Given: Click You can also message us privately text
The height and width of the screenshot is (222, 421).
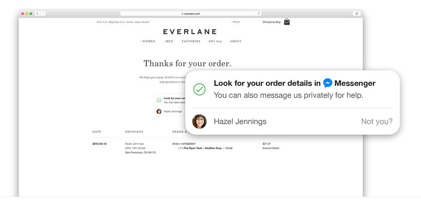Looking at the screenshot, I should (x=288, y=95).
